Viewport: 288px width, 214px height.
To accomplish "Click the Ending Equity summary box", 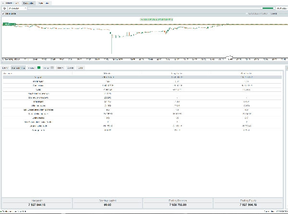I will [251, 203].
